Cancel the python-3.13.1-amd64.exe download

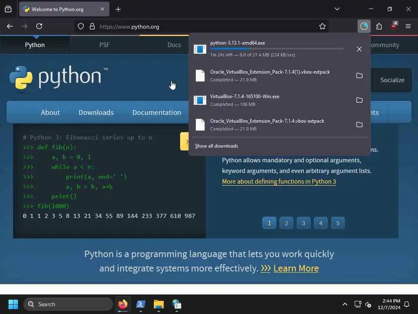[359, 49]
